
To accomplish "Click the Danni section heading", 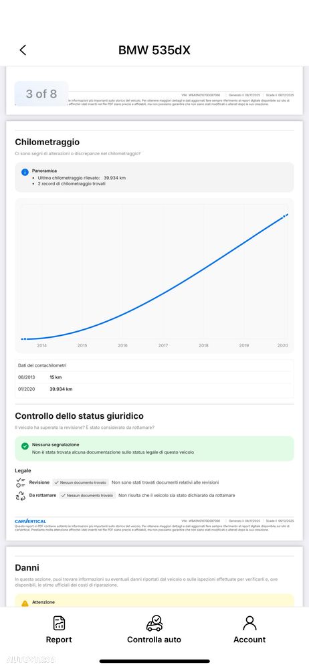I will click(27, 568).
